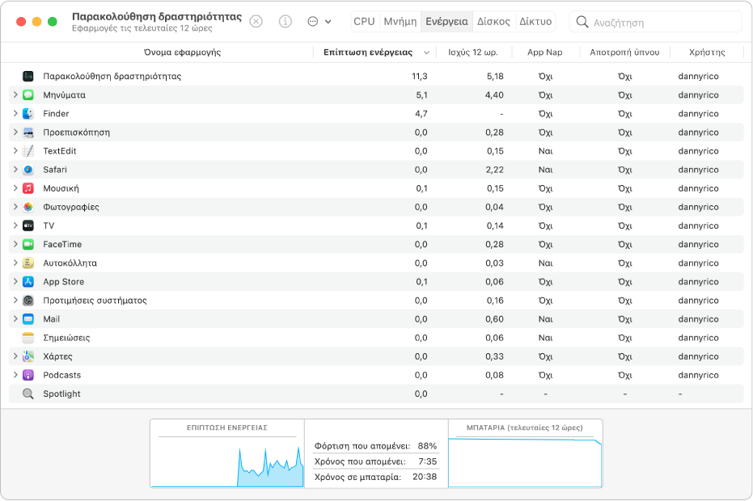Expand the Mail row disclosure arrow
This screenshot has width=753, height=501.
(x=15, y=319)
